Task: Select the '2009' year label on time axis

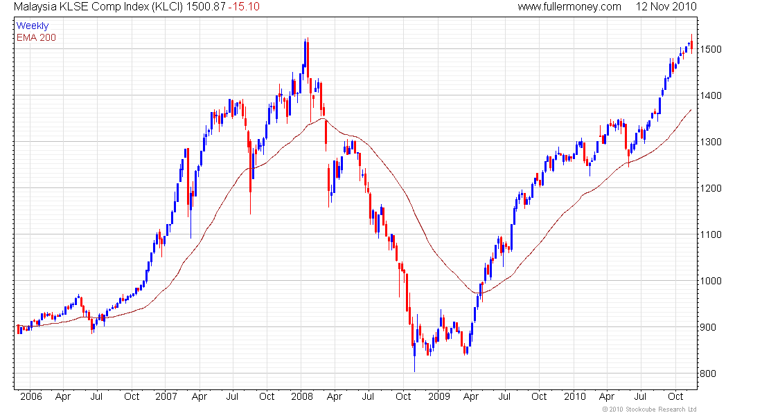Action: click(x=438, y=396)
